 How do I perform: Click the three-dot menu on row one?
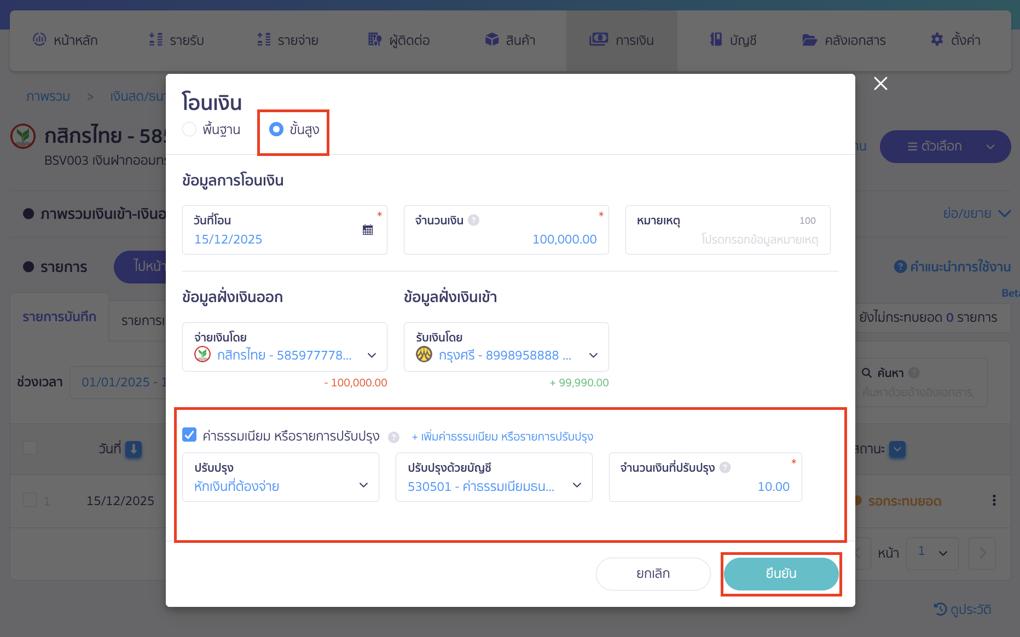[994, 500]
